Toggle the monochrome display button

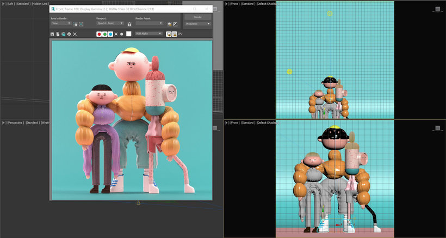(122, 34)
